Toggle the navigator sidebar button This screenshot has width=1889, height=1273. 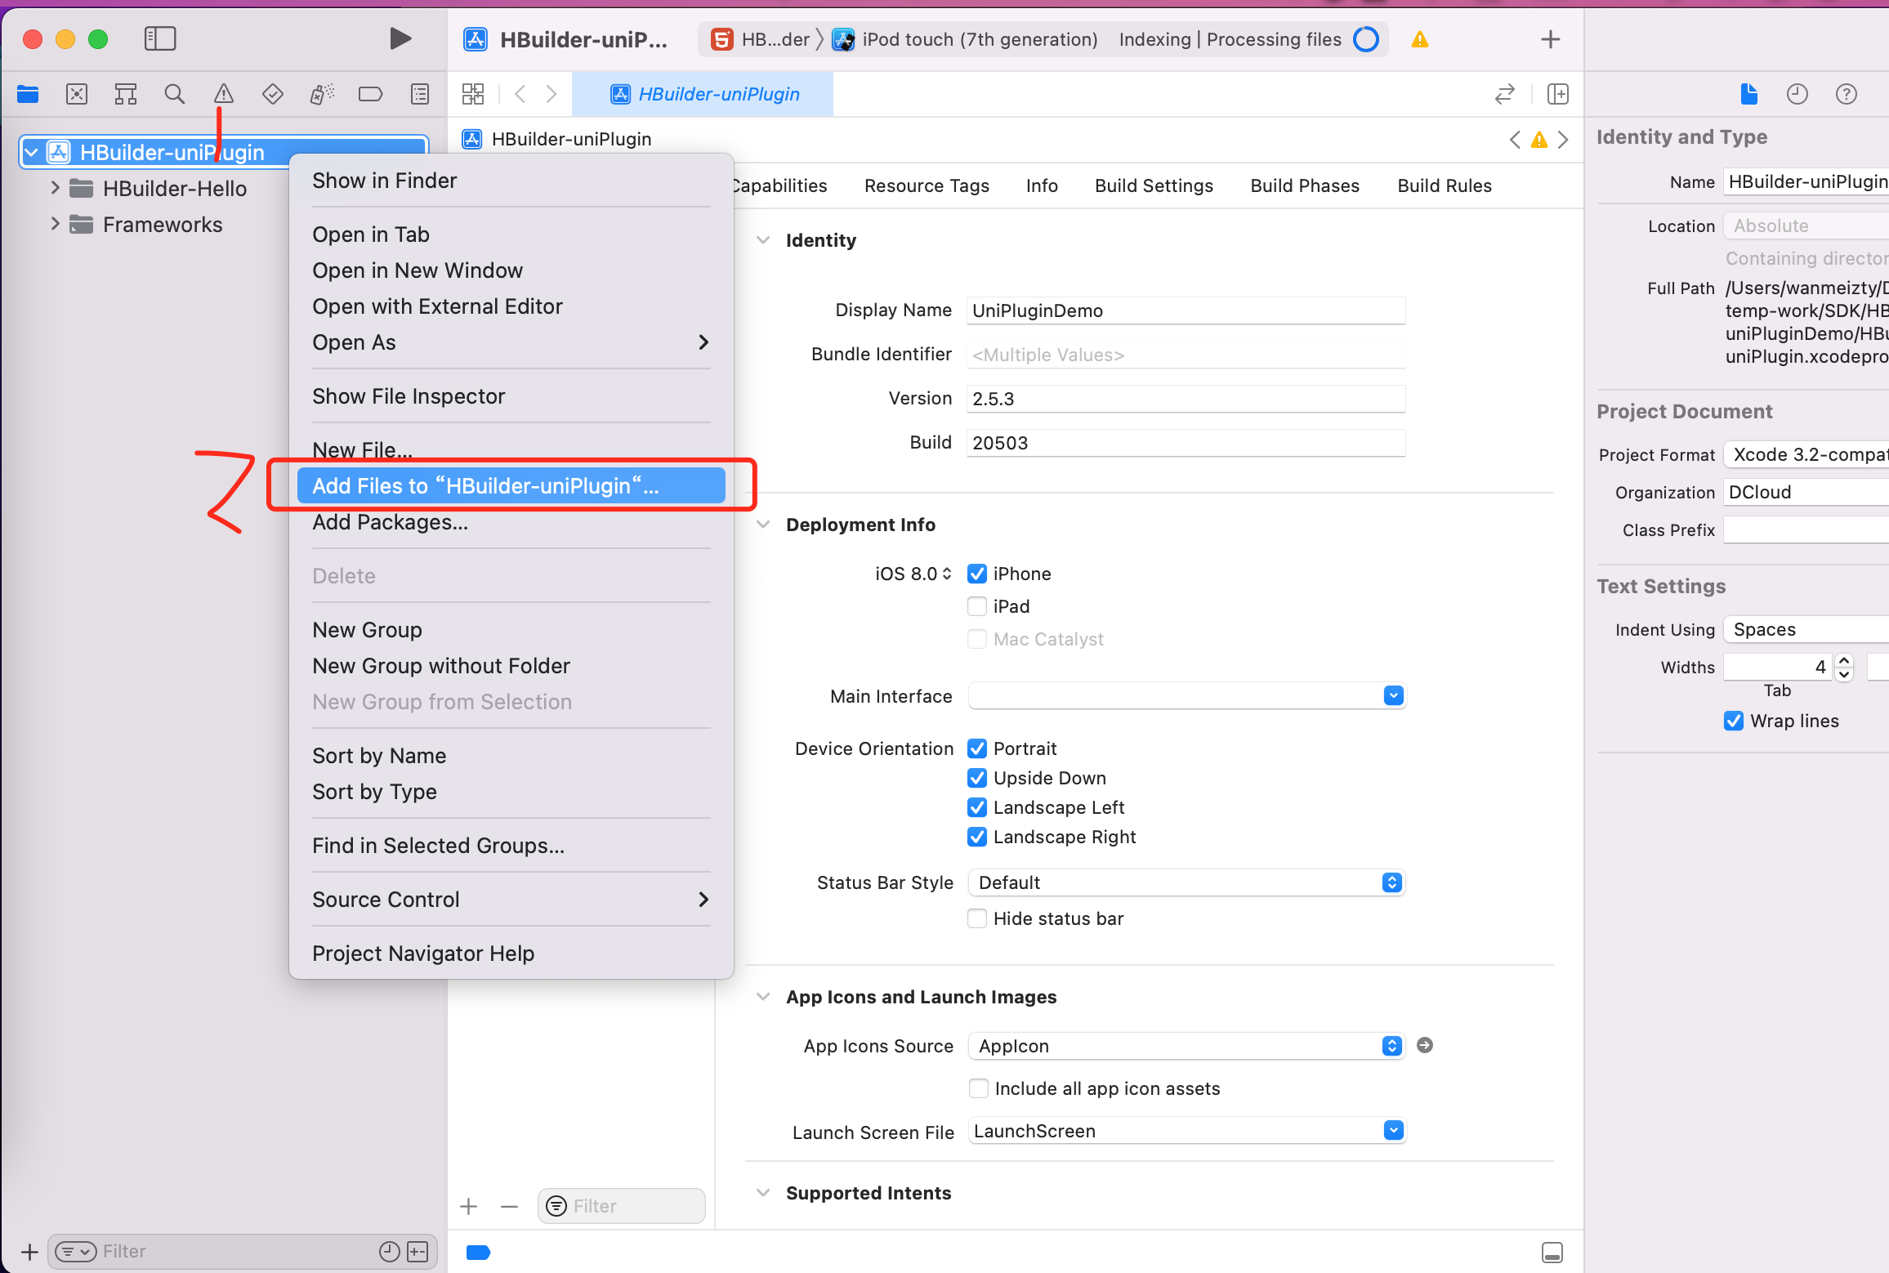(160, 38)
